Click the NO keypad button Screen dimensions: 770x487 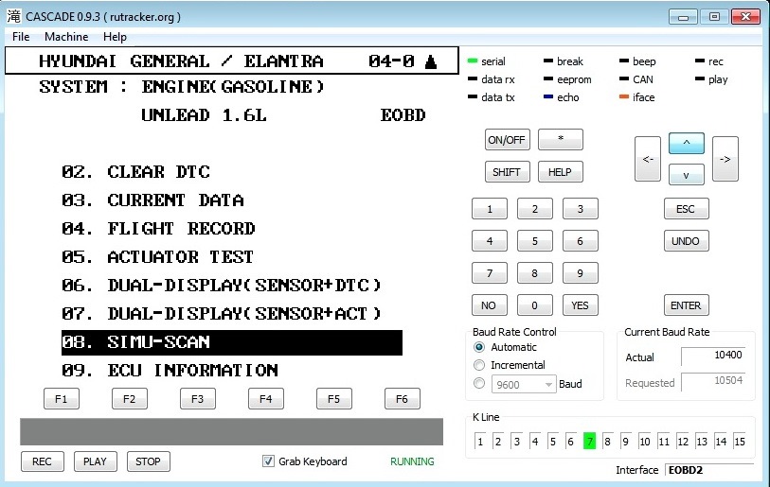(x=490, y=305)
